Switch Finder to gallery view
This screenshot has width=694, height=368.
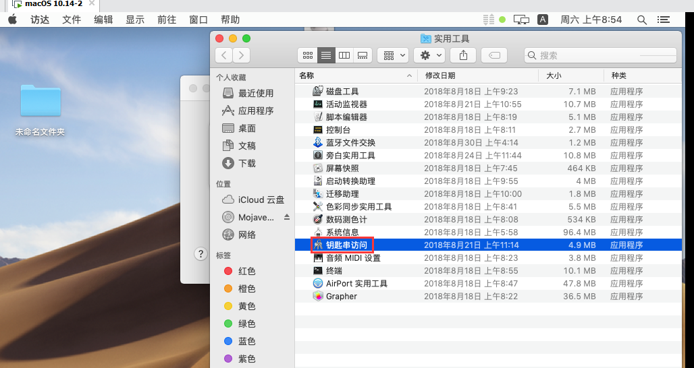(363, 55)
